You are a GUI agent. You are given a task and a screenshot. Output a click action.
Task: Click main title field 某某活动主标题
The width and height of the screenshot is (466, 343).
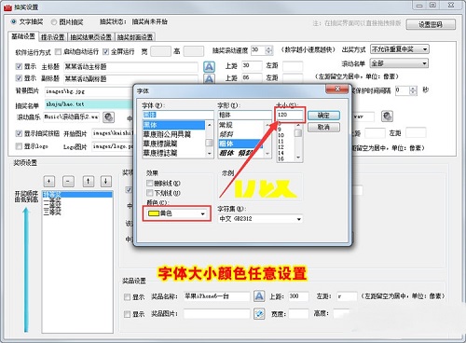point(130,67)
